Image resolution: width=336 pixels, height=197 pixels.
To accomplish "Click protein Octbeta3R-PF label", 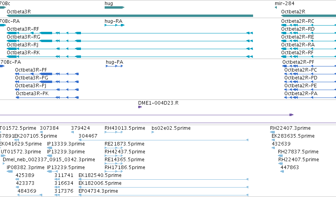I will [x=31, y=70].
